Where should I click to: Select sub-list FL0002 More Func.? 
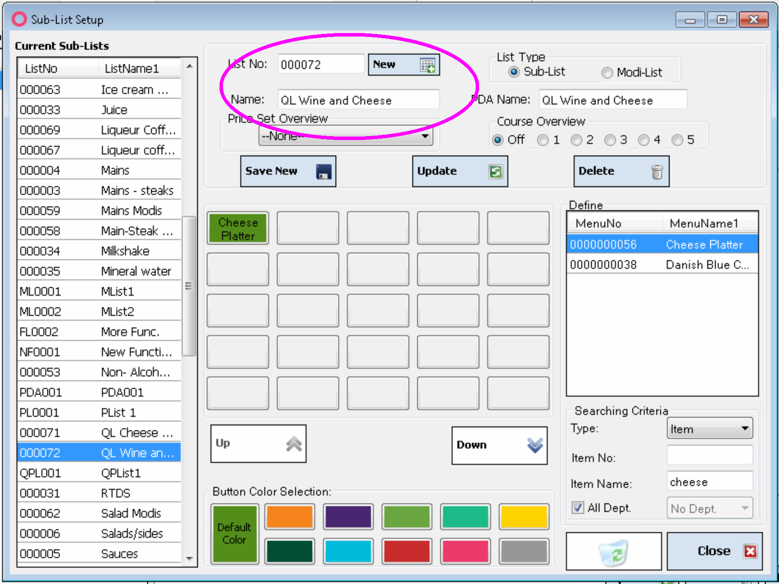pyautogui.click(x=99, y=332)
